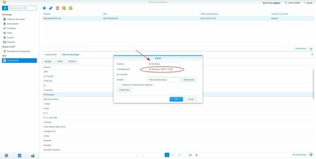Viewport: 316px width, 159px height.
Task: Select filter page 1
Action: pos(167,155)
